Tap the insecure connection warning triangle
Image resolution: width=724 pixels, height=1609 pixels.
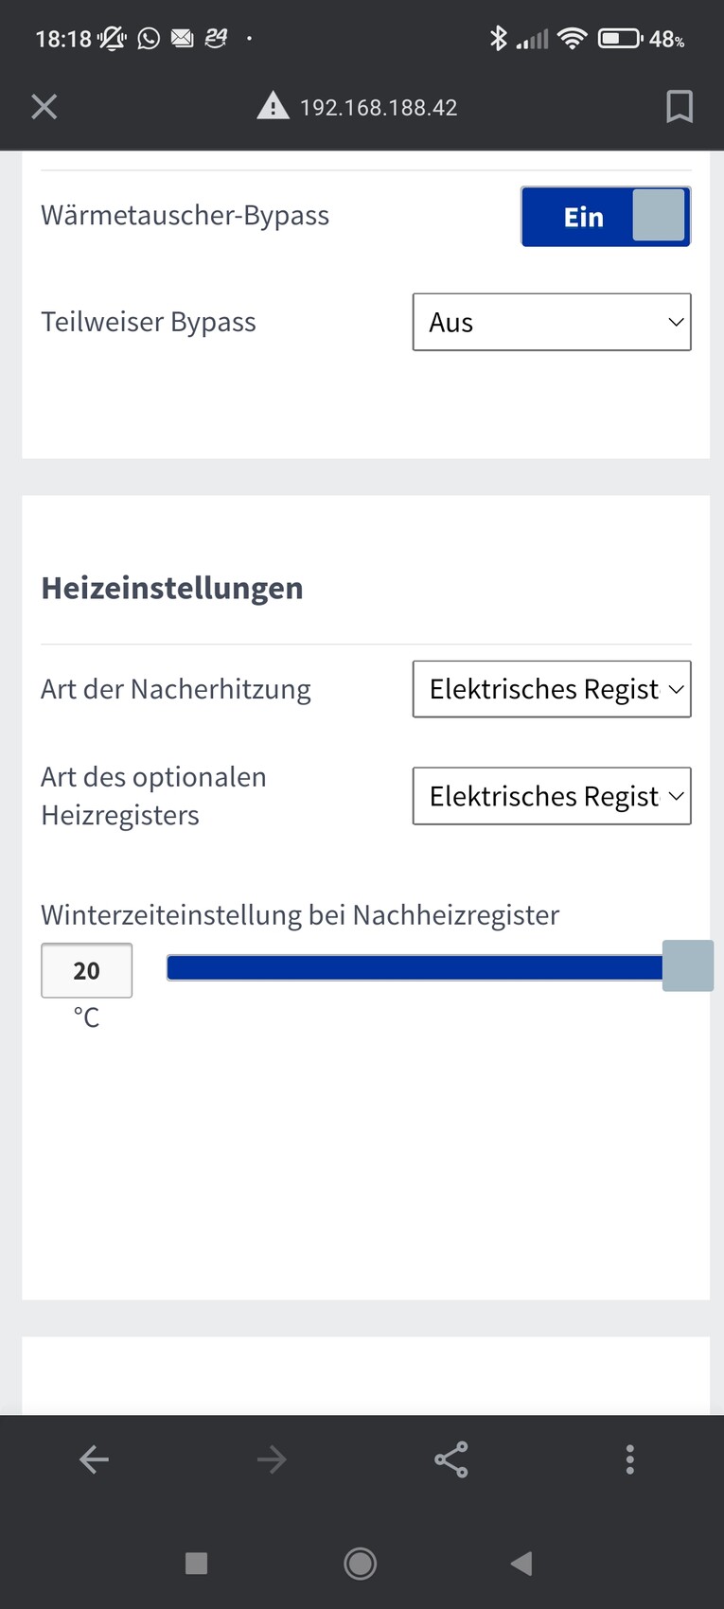point(274,106)
